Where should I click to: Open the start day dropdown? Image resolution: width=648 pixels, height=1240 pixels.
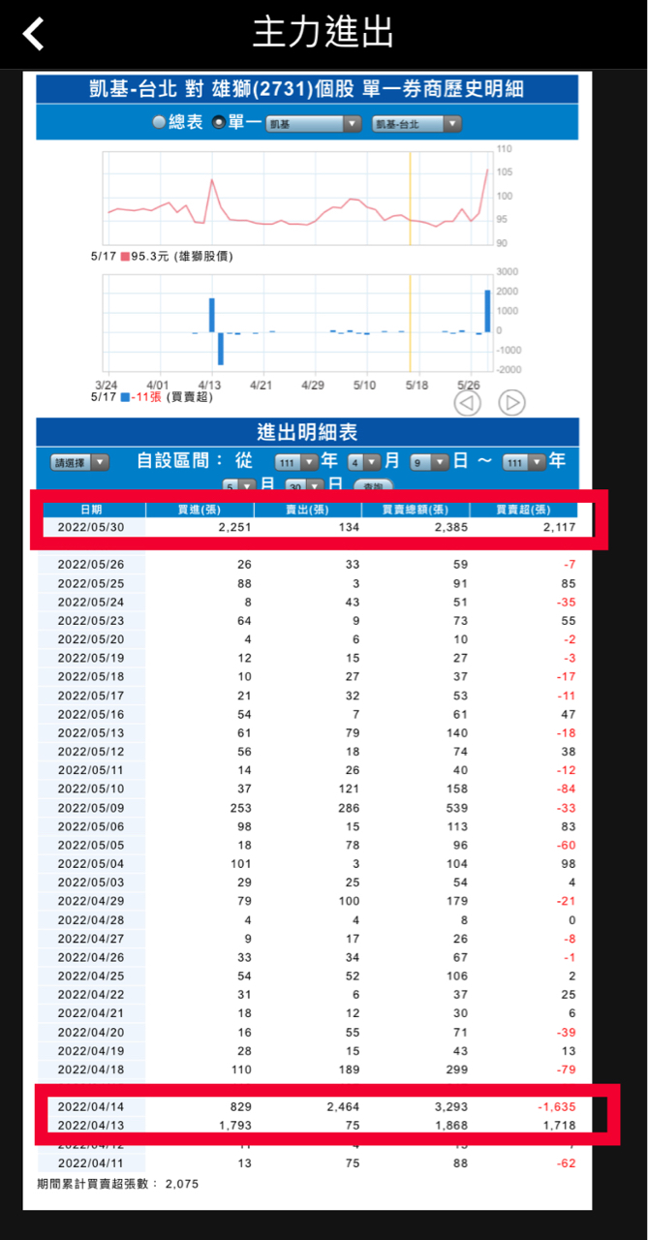coord(428,462)
